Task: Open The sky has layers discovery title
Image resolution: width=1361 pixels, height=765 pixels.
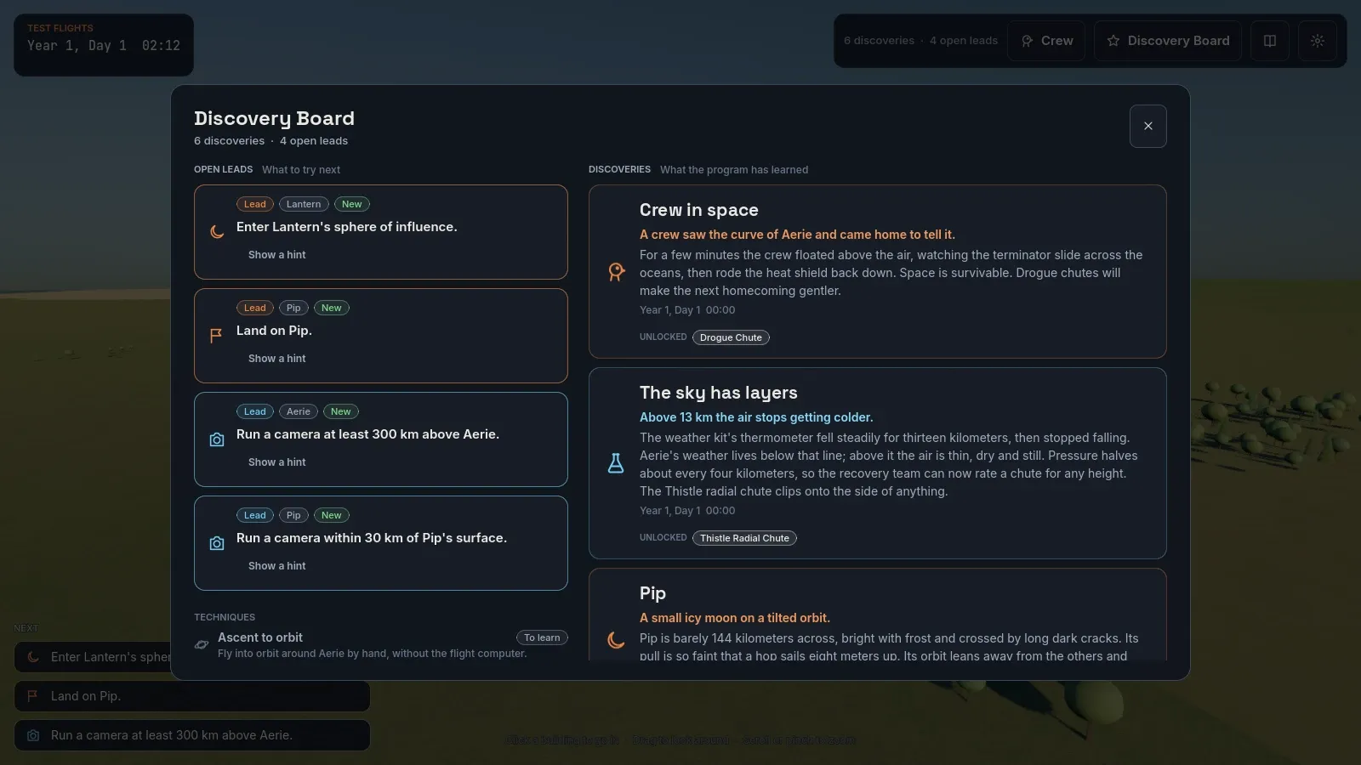Action: pos(719,393)
